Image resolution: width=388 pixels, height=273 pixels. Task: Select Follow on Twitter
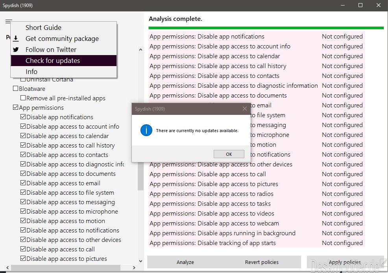[x=64, y=50]
